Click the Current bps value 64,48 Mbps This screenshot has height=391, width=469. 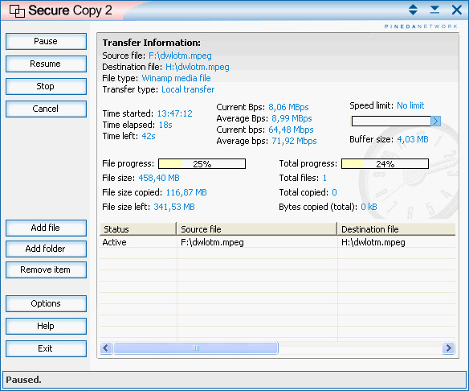pos(291,130)
